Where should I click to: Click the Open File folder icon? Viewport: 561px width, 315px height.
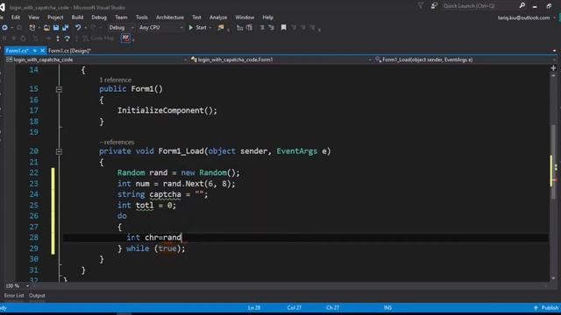(x=46, y=27)
